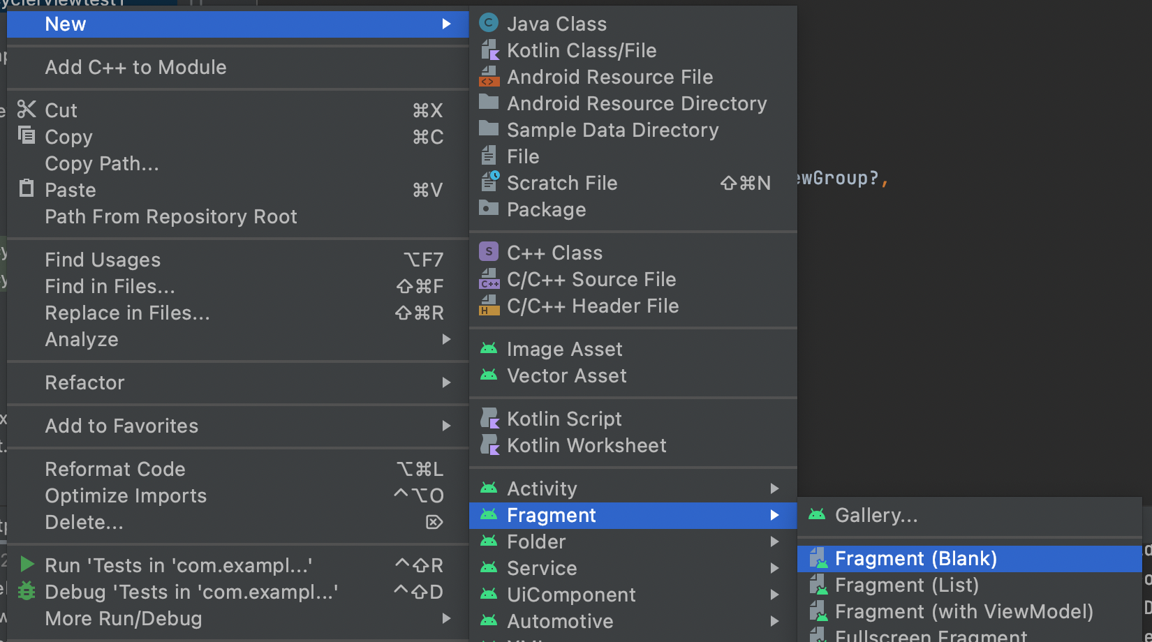Expand the Service submenu arrow
The height and width of the screenshot is (642, 1152).
(x=774, y=568)
